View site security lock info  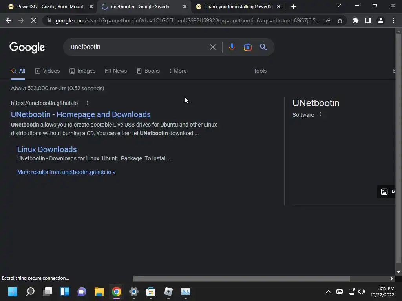pyautogui.click(x=49, y=20)
